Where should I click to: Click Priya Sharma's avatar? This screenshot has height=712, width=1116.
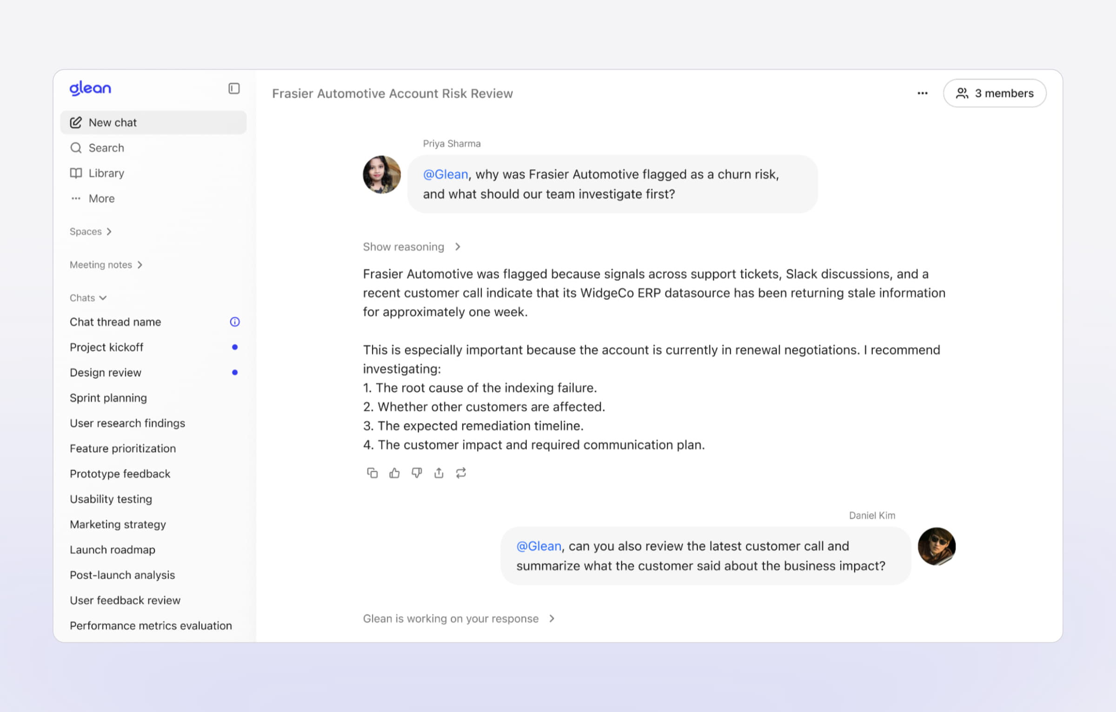point(382,174)
